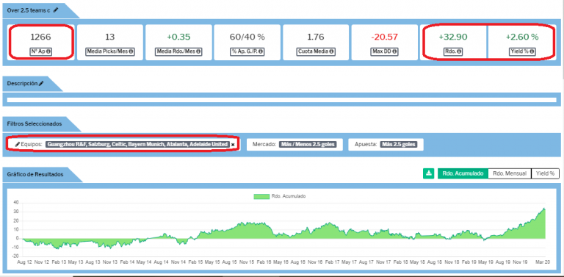Screen dimensions: 564x277
Task: Click the Más 2.5 goles bet tag
Action: [399, 144]
